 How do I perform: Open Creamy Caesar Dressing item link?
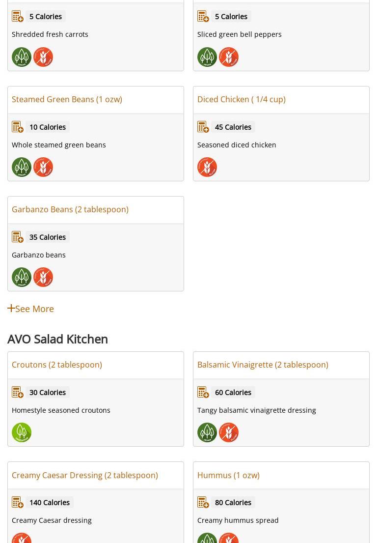84,475
